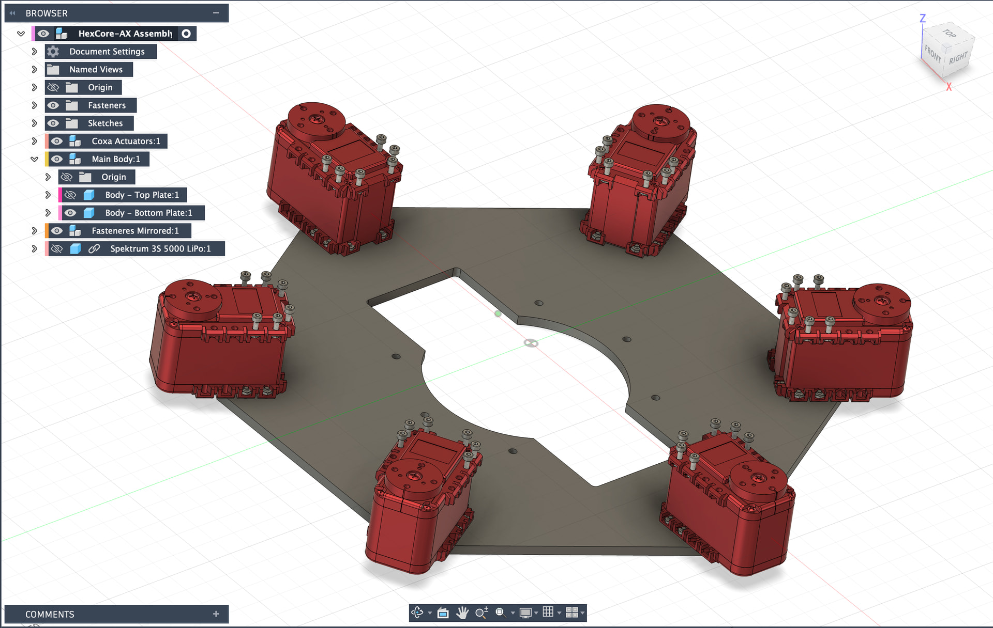This screenshot has width=993, height=628.
Task: Activate the Orbit tool in navigation bar
Action: pyautogui.click(x=417, y=613)
